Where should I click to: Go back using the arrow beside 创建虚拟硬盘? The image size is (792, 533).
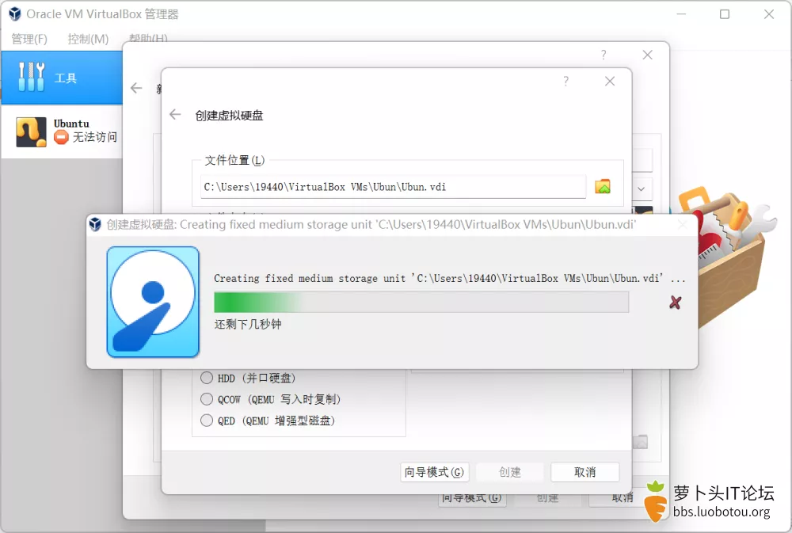click(175, 115)
